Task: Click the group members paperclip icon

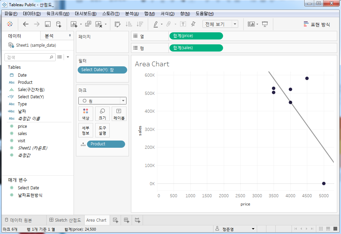Action: (168, 24)
